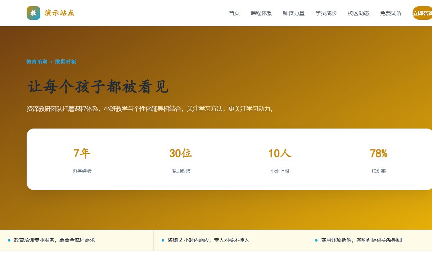
Task: Select the heading 让每个孩子都被看见
Action: 98,87
